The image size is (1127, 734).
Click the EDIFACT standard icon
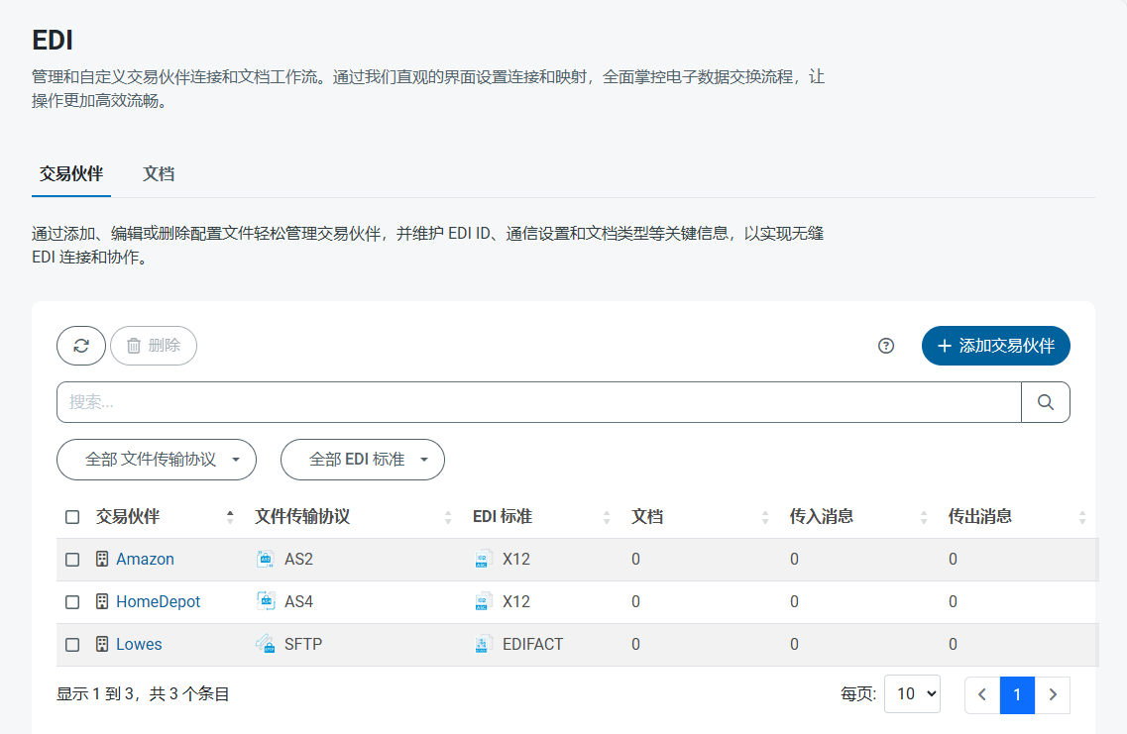(483, 644)
